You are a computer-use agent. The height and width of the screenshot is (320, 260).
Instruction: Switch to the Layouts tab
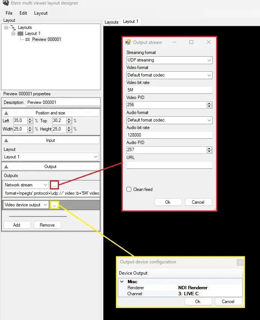click(111, 22)
